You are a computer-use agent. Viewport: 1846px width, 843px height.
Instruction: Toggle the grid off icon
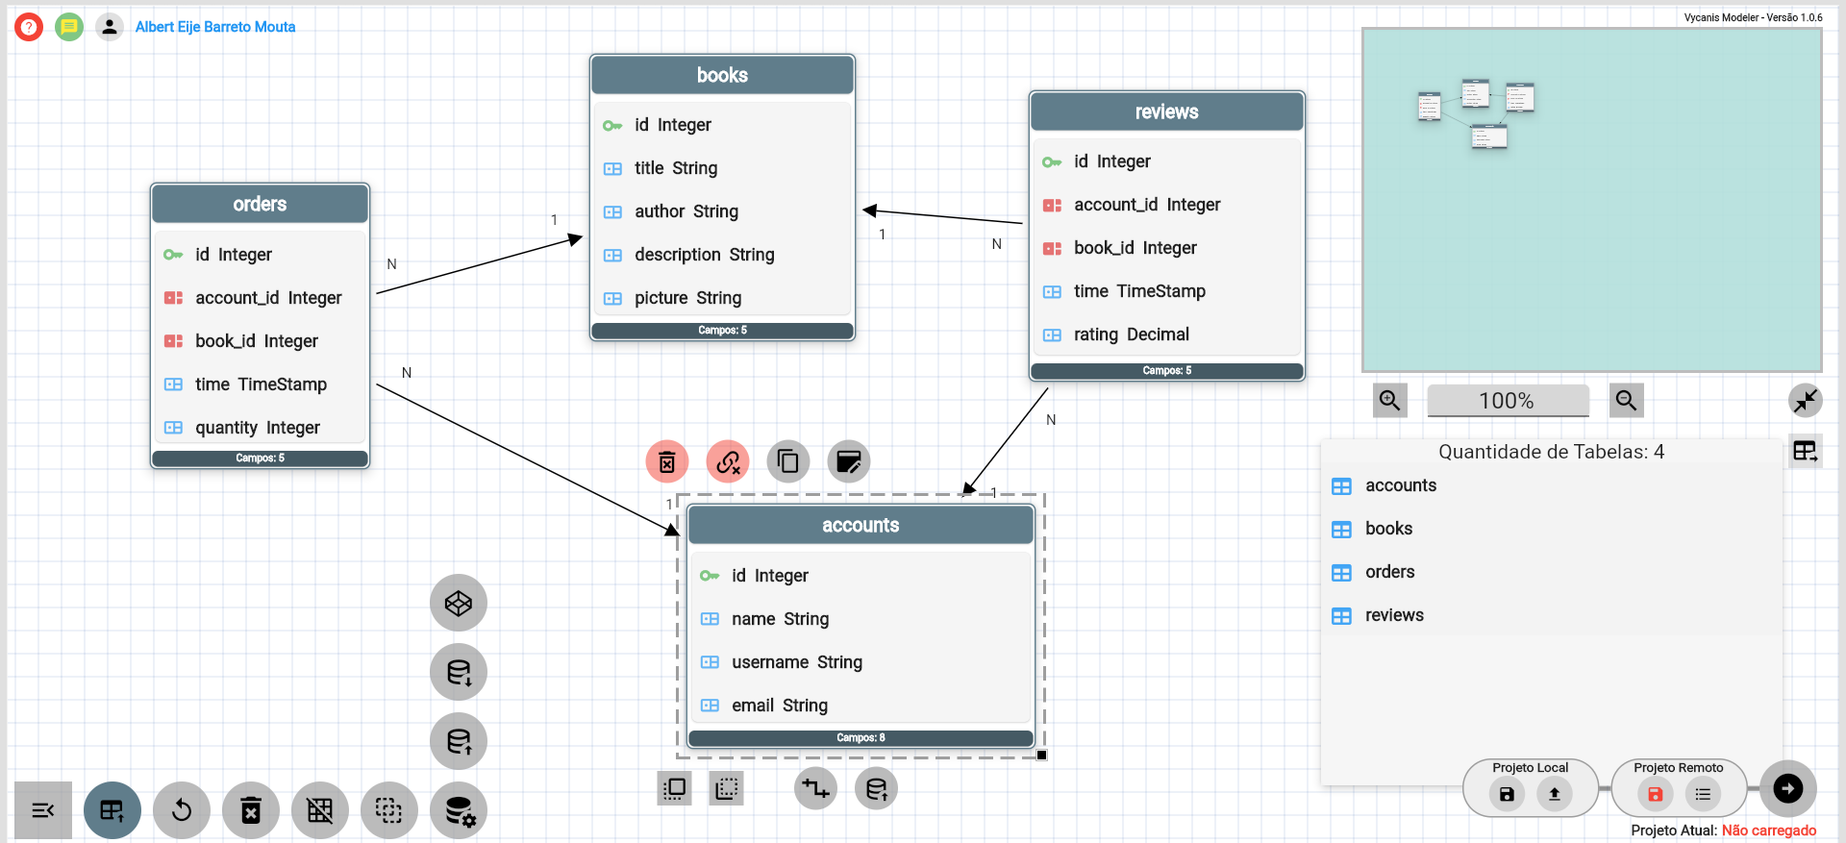pyautogui.click(x=320, y=811)
